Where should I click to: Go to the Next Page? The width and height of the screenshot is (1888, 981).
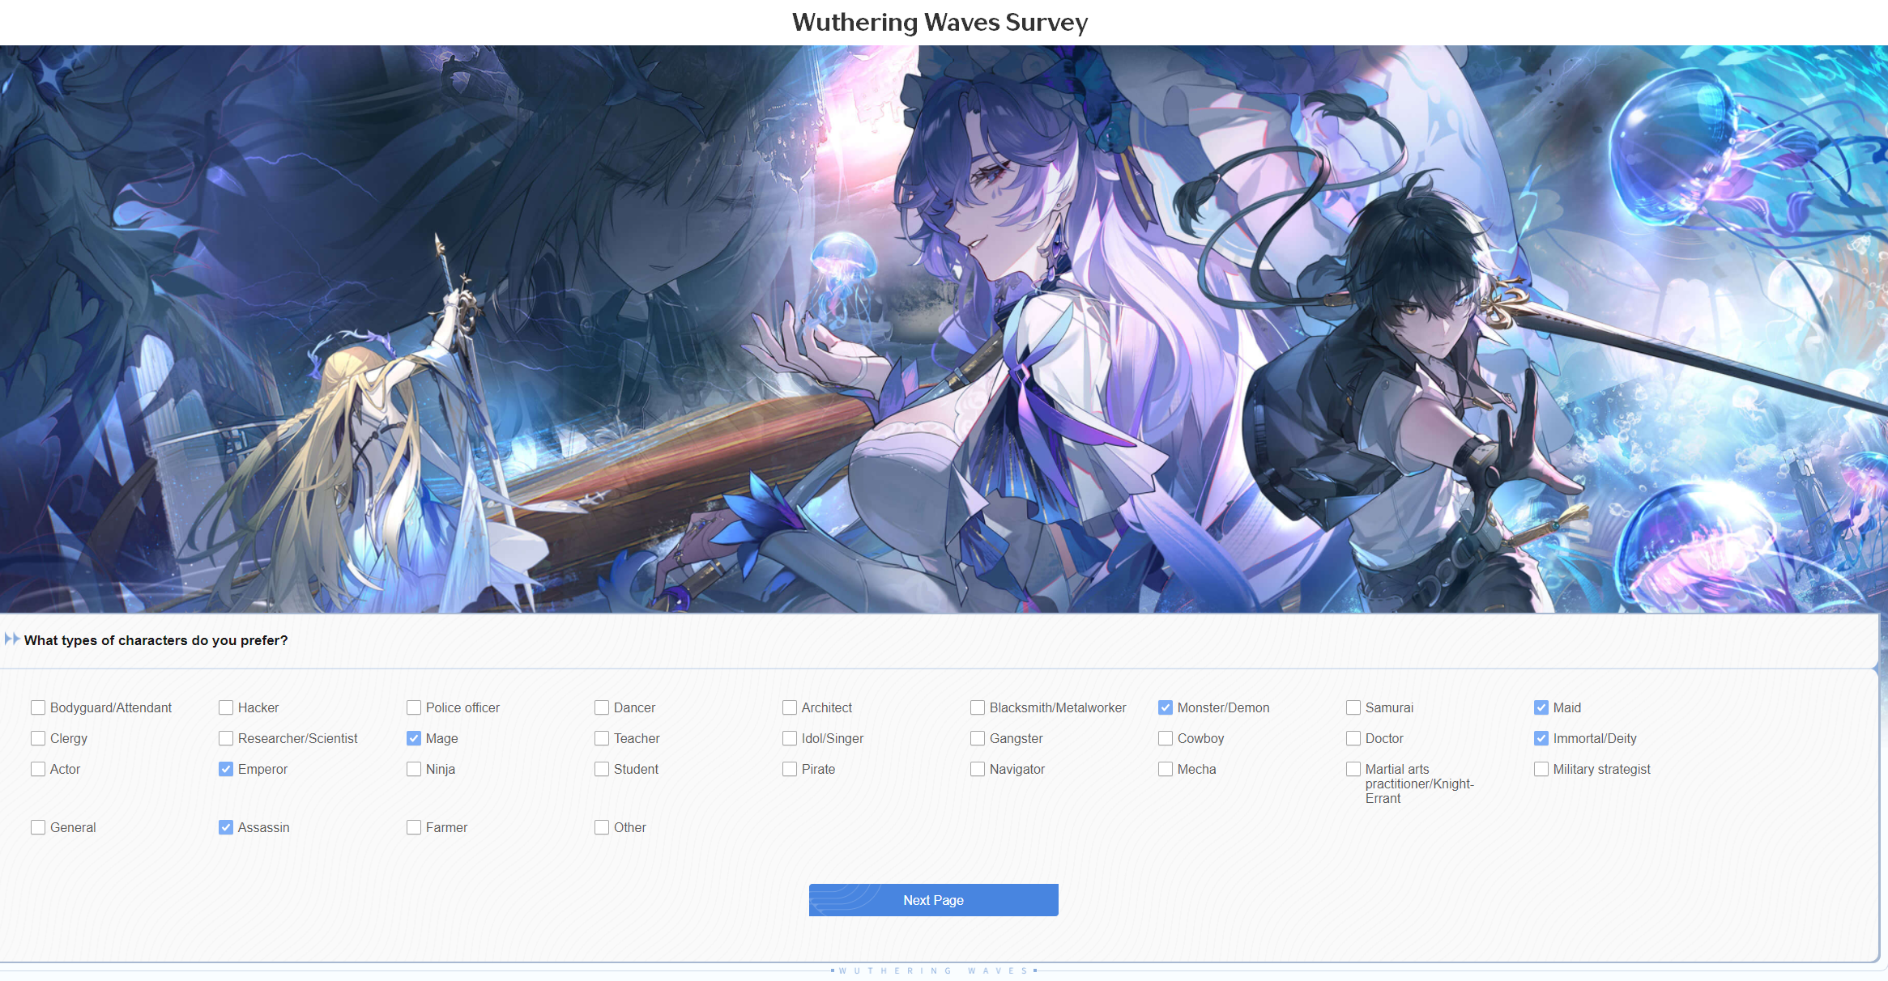933,900
